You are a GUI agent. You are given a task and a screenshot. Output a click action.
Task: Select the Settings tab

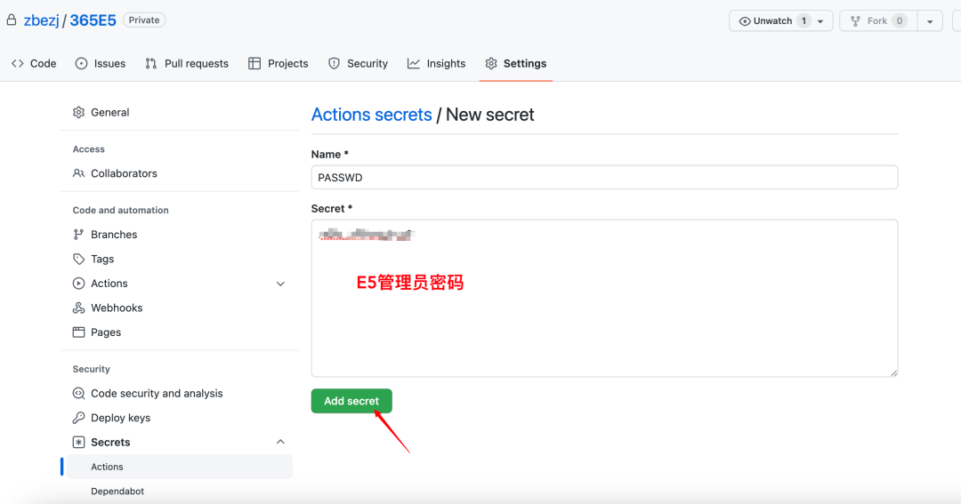[515, 64]
